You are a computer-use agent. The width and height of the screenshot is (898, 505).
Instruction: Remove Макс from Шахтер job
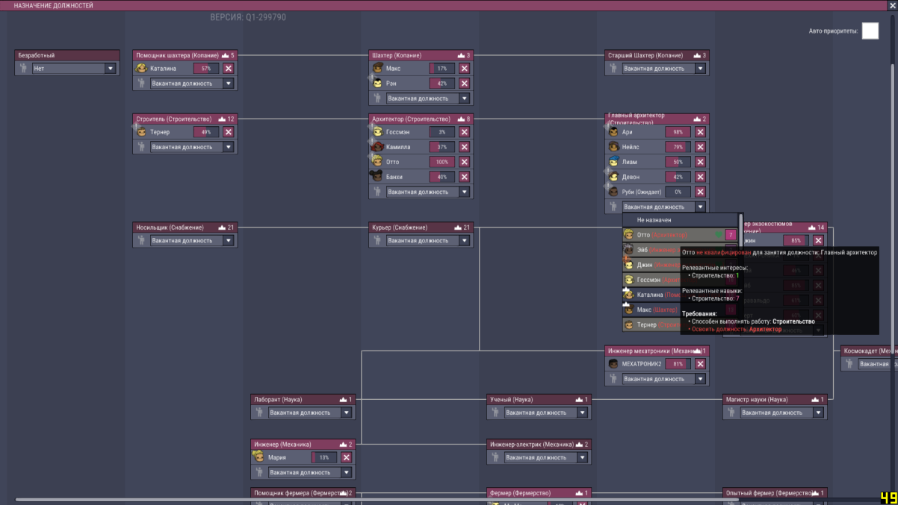[x=465, y=69]
